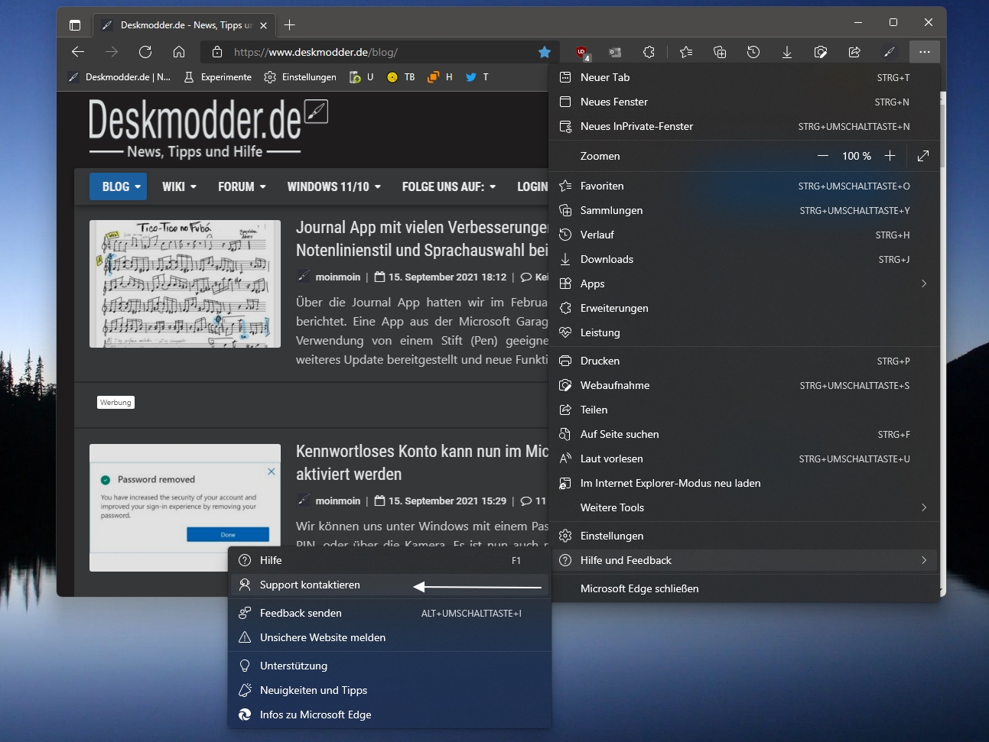989x742 pixels.
Task: Open Erweiterungen menu entry
Action: tap(744, 308)
